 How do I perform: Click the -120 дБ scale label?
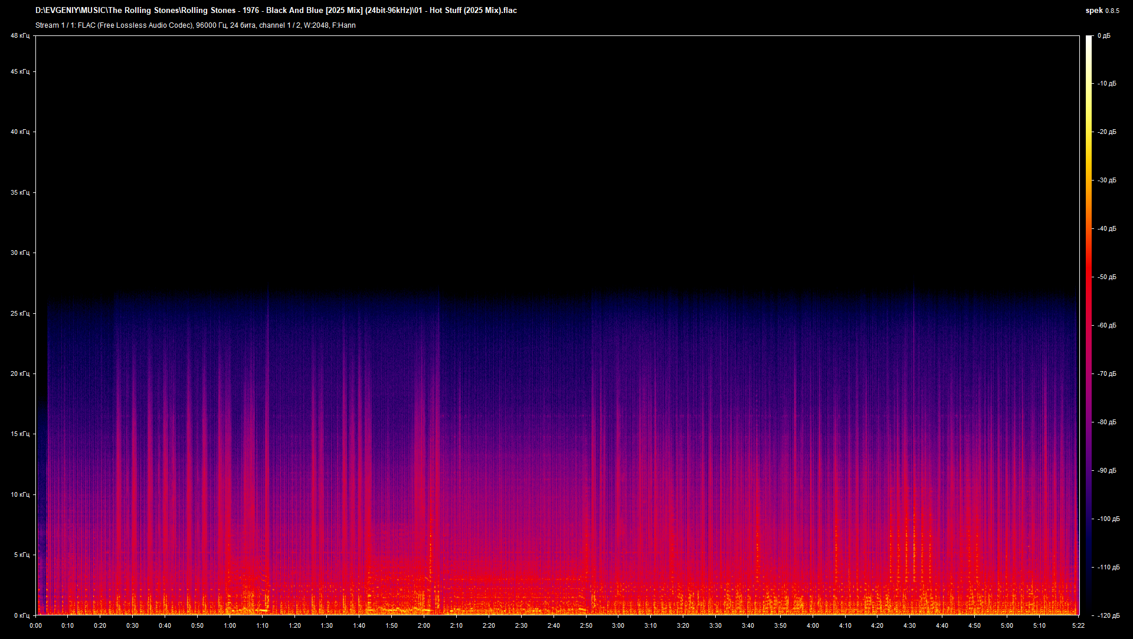click(x=1108, y=615)
